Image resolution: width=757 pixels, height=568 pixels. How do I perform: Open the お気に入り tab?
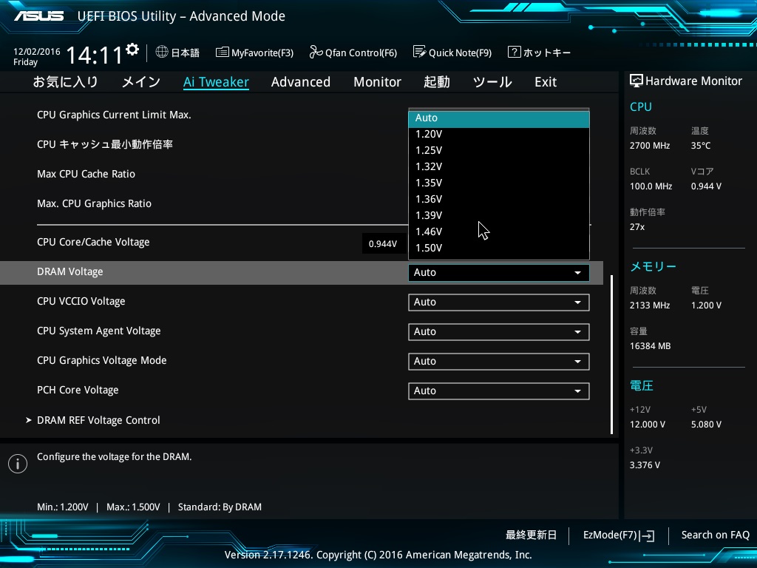pyautogui.click(x=65, y=82)
